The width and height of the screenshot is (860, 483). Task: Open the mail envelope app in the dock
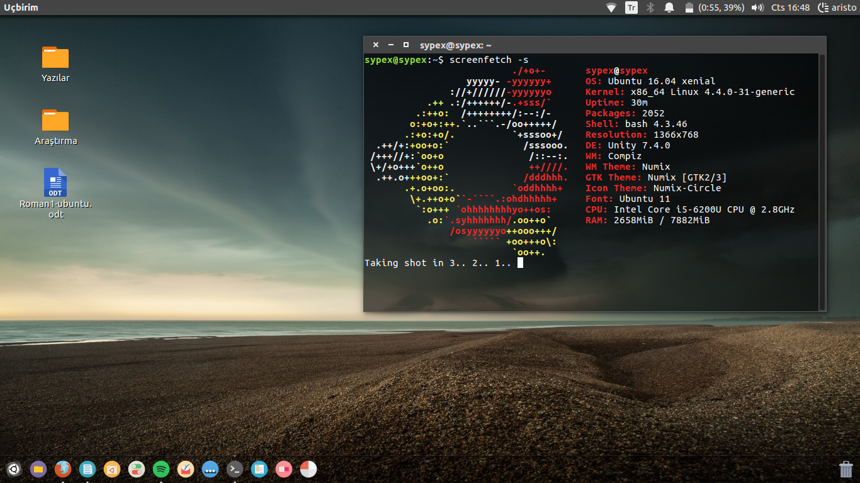186,469
